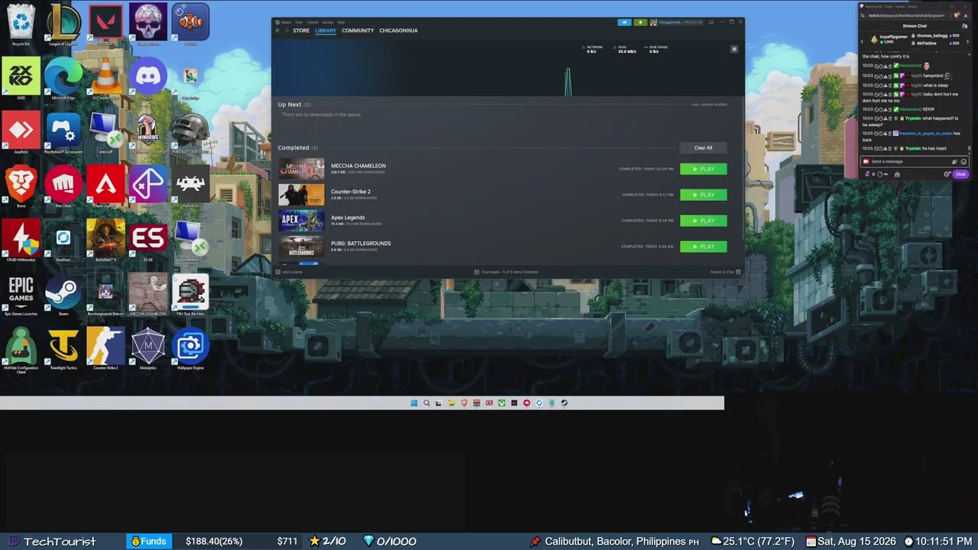Open AnyDesk desktop shortcut
This screenshot has width=978, height=550.
click(21, 131)
